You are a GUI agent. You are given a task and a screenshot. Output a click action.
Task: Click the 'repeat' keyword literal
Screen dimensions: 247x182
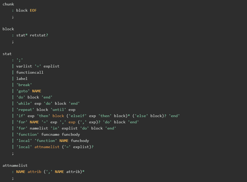pos(25,110)
